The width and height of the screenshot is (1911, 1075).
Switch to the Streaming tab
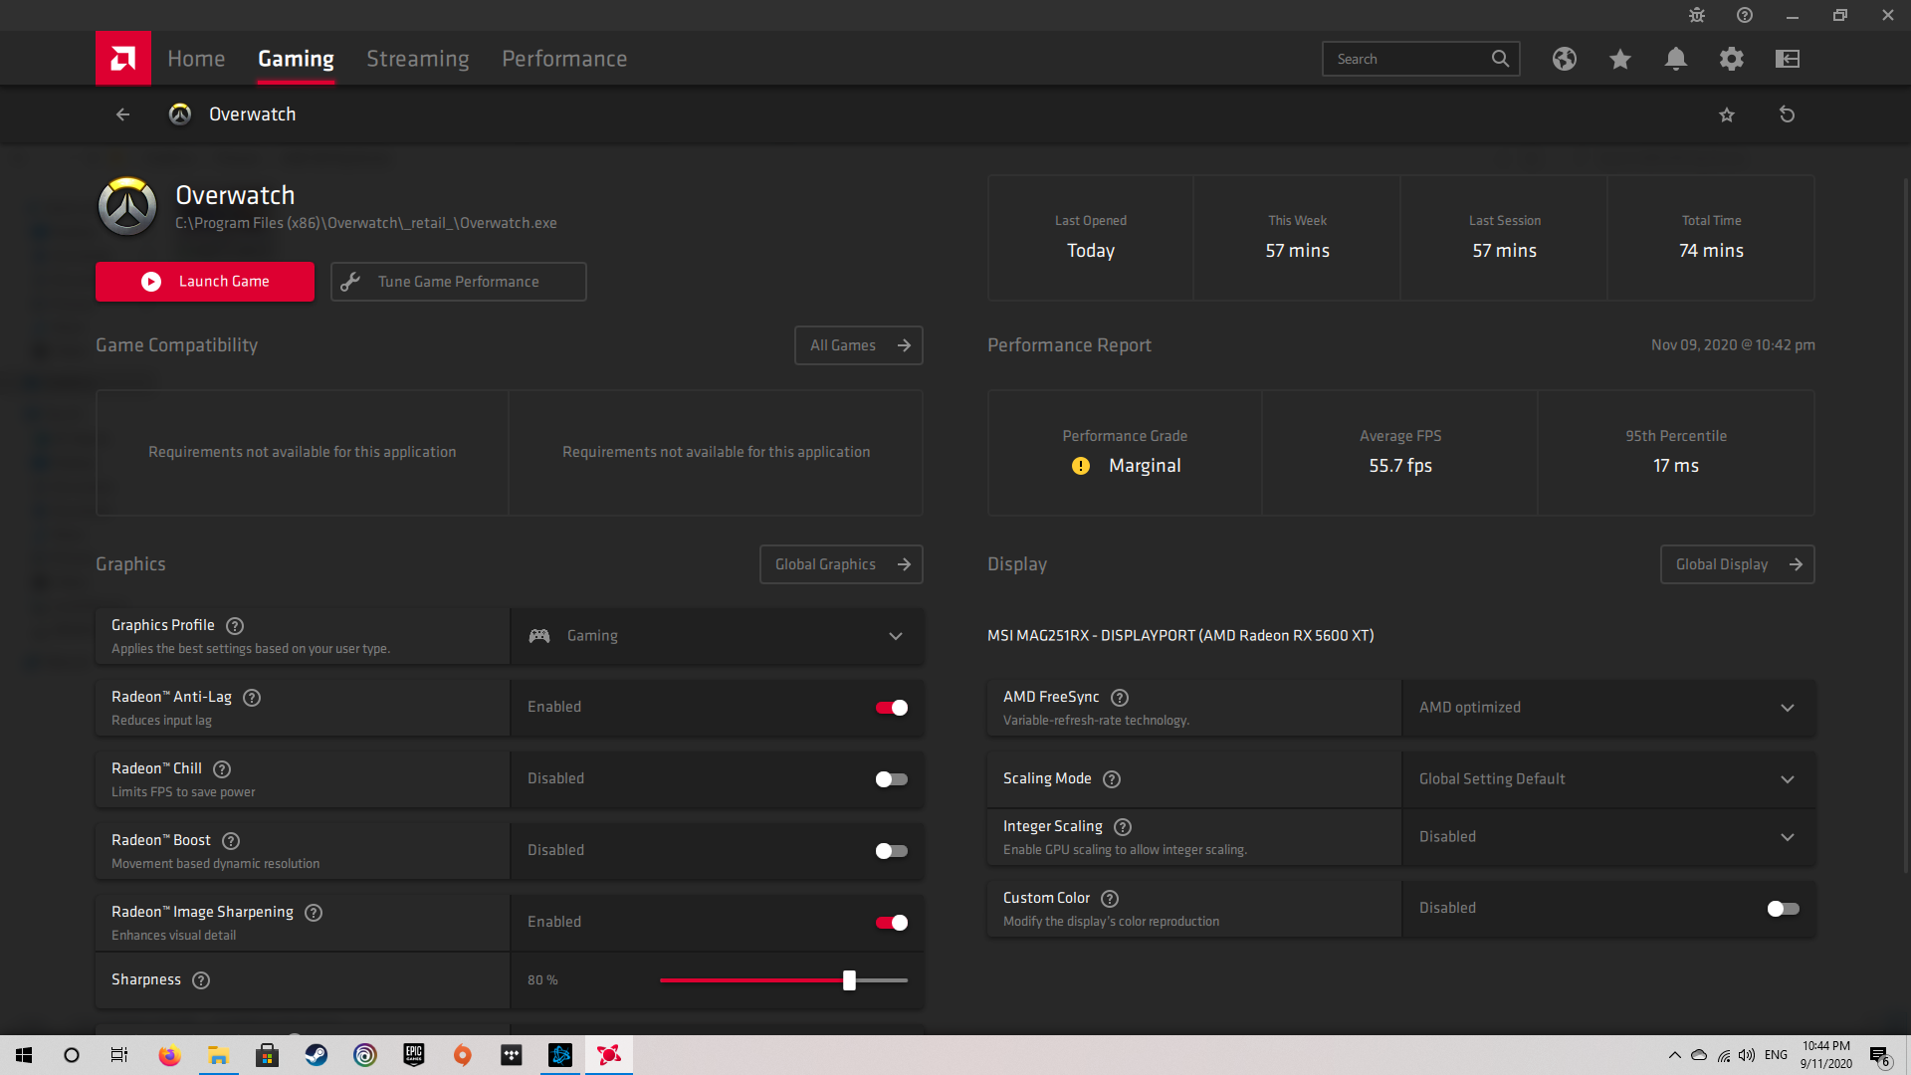click(417, 59)
